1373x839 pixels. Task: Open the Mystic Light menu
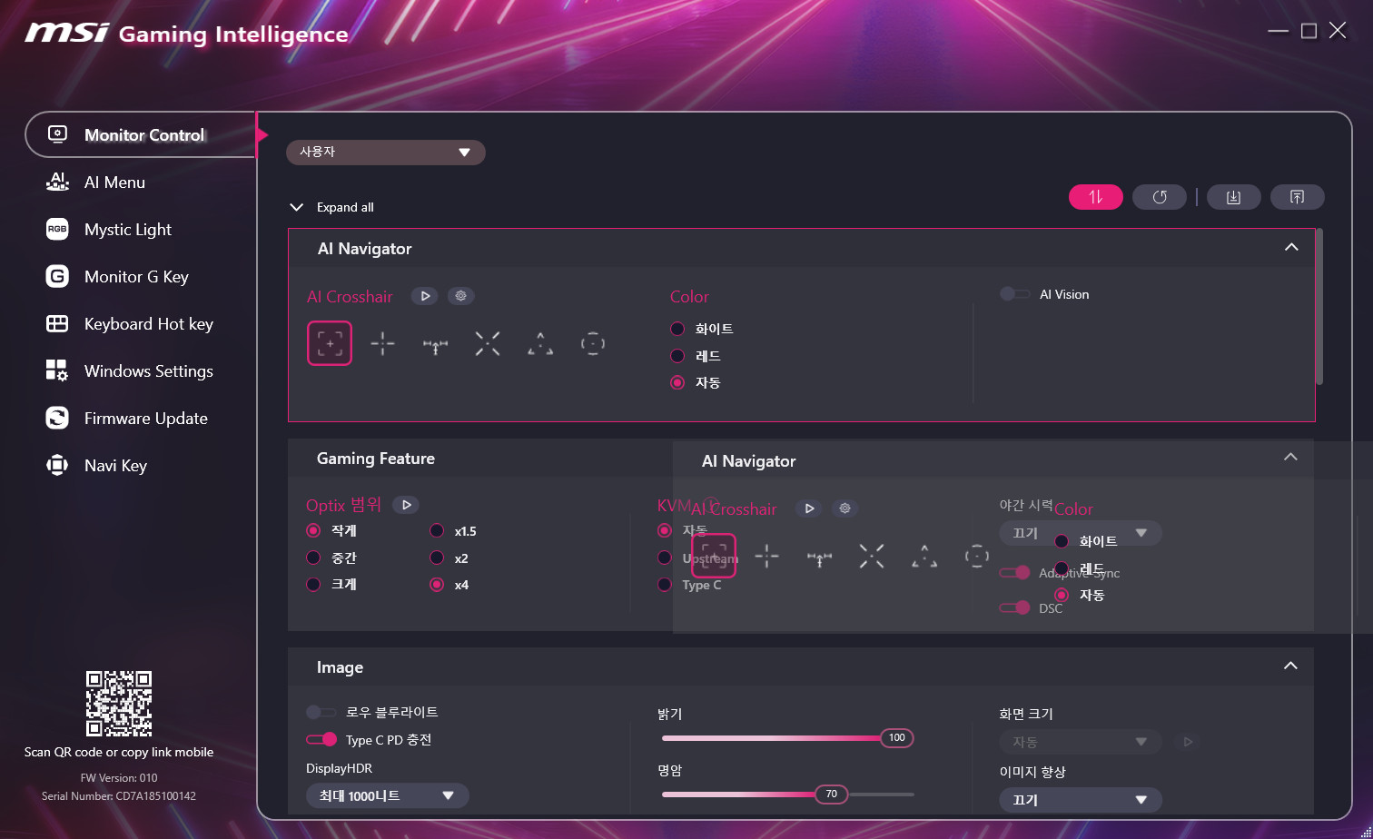[x=127, y=230]
